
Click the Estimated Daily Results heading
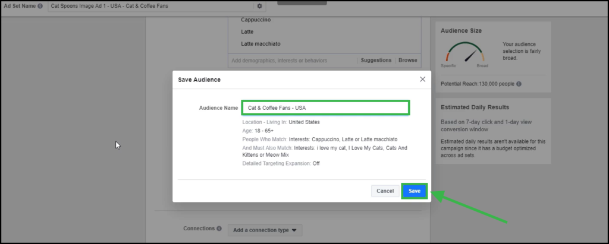point(475,107)
